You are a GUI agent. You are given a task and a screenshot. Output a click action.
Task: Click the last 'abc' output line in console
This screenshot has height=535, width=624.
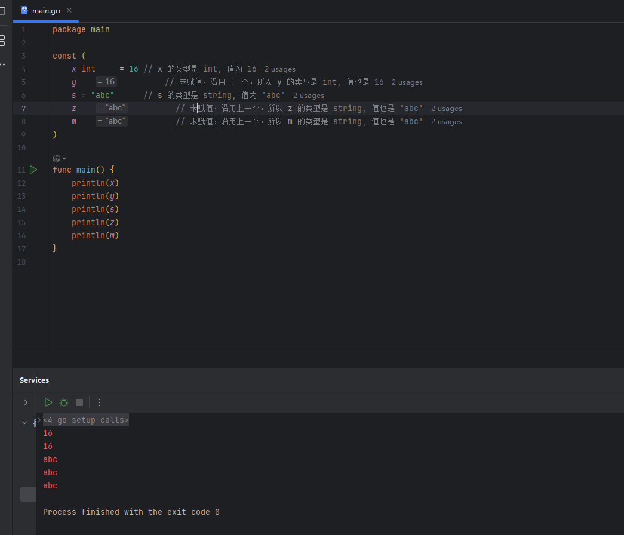50,485
